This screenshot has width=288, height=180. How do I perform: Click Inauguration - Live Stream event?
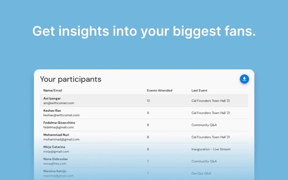click(211, 149)
